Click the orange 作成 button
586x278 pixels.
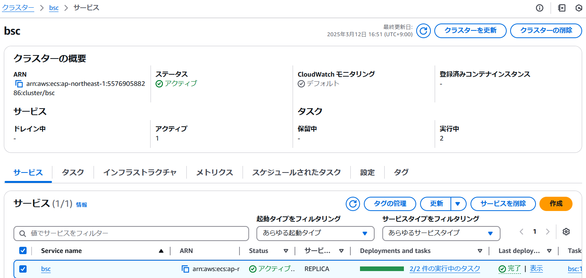[x=556, y=204]
